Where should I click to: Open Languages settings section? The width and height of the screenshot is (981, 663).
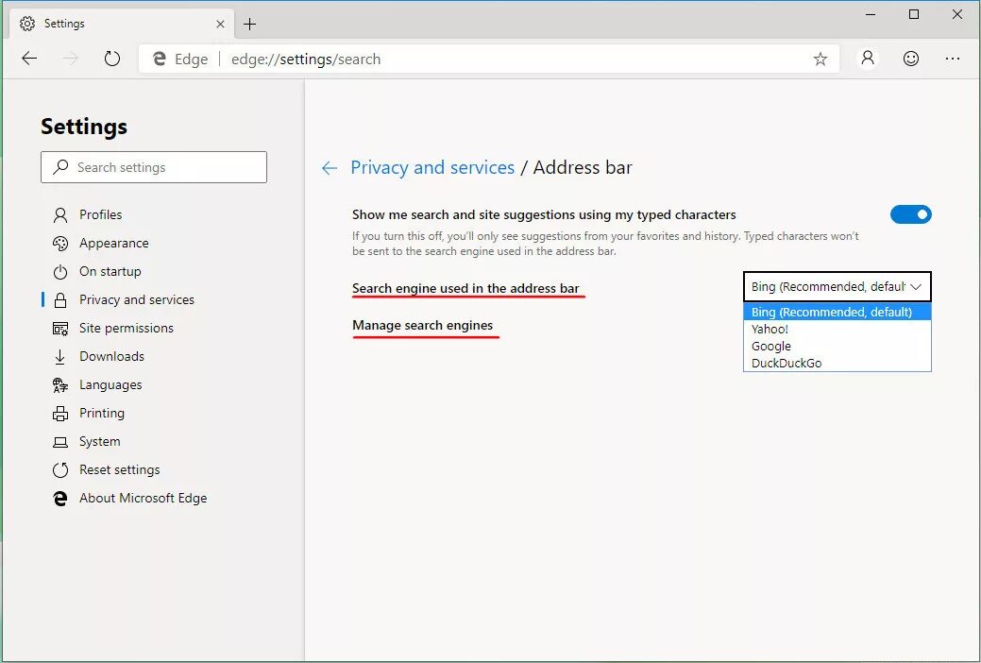110,385
